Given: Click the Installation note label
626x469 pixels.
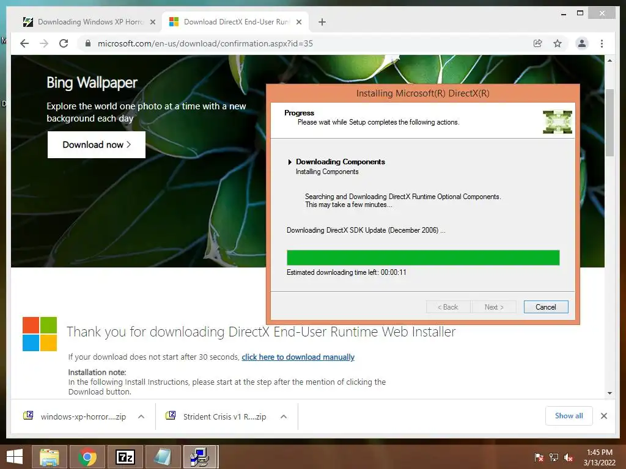Looking at the screenshot, I should pos(97,372).
